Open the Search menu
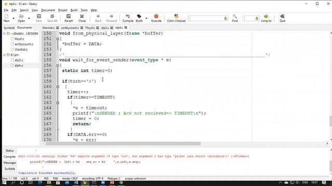Viewport: 332px width, 186px height. 24,10
